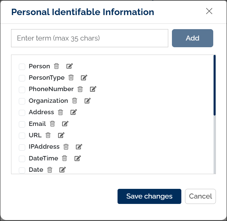Edit the PersonType term
Viewport: 227px width, 221px height.
point(84,78)
